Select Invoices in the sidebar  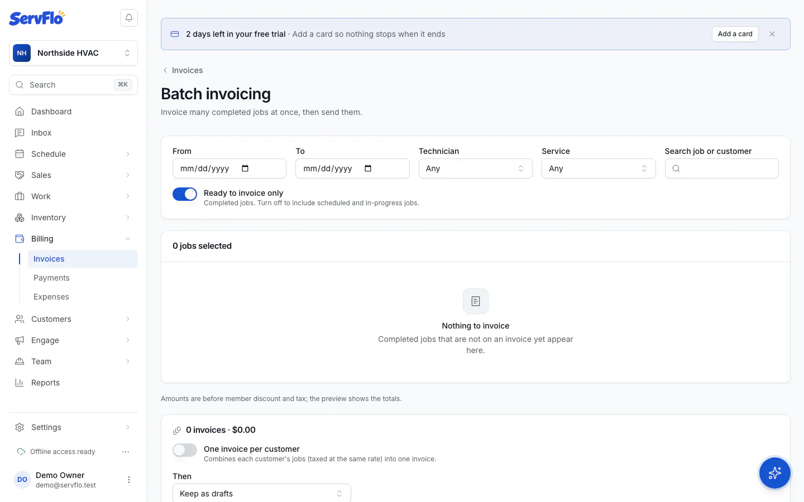[x=83, y=259]
